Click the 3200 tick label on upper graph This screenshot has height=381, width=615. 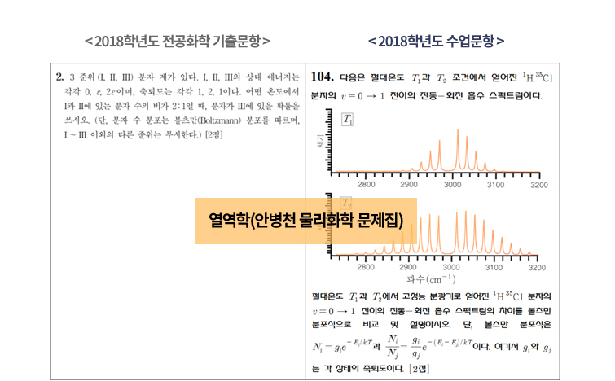538,186
